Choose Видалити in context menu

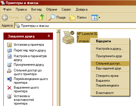tap(110, 81)
